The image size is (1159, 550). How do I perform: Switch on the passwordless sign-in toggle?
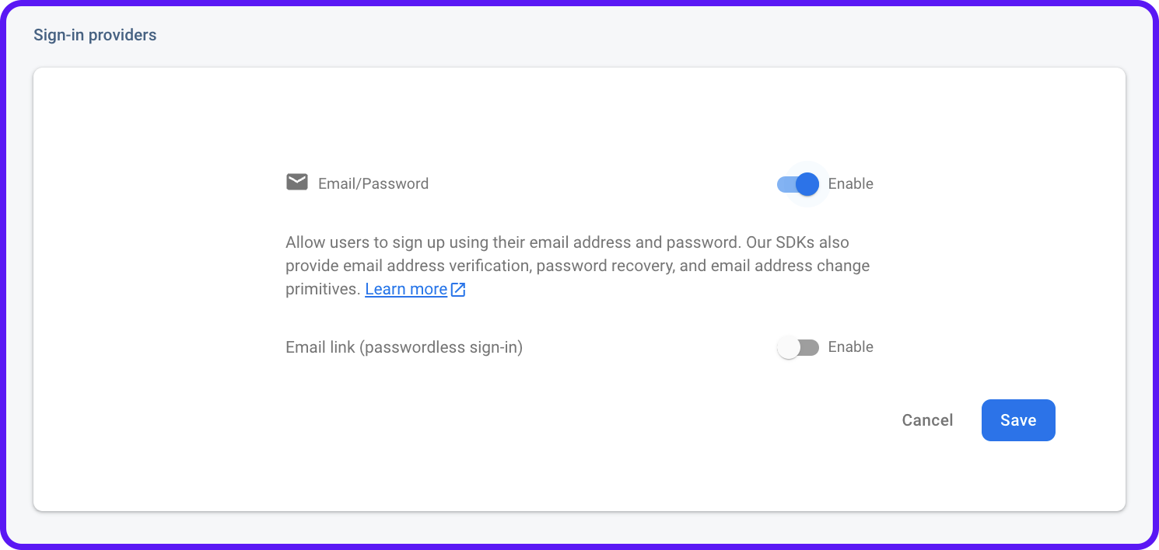[797, 347]
